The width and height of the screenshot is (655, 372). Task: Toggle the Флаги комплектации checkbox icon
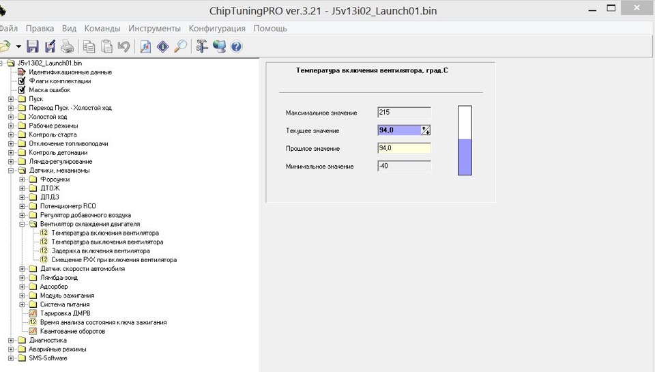(22, 81)
